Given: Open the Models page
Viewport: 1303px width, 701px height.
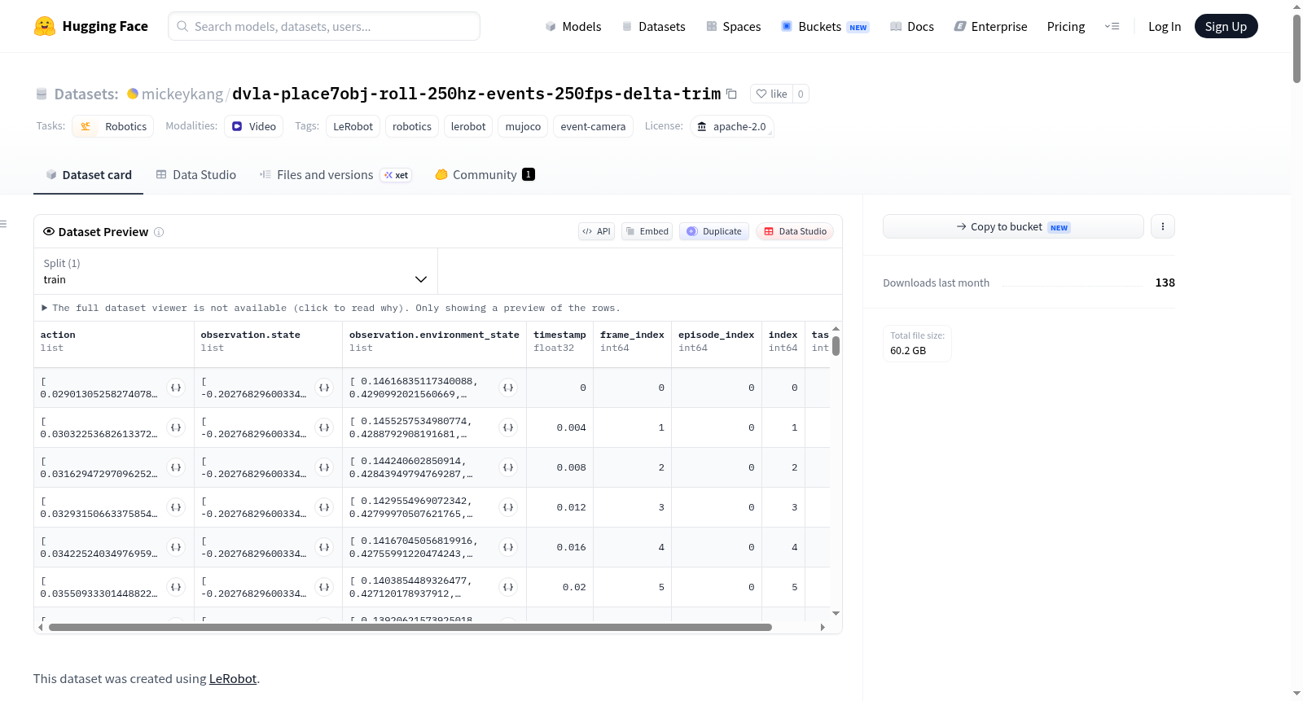Looking at the screenshot, I should pos(573,26).
